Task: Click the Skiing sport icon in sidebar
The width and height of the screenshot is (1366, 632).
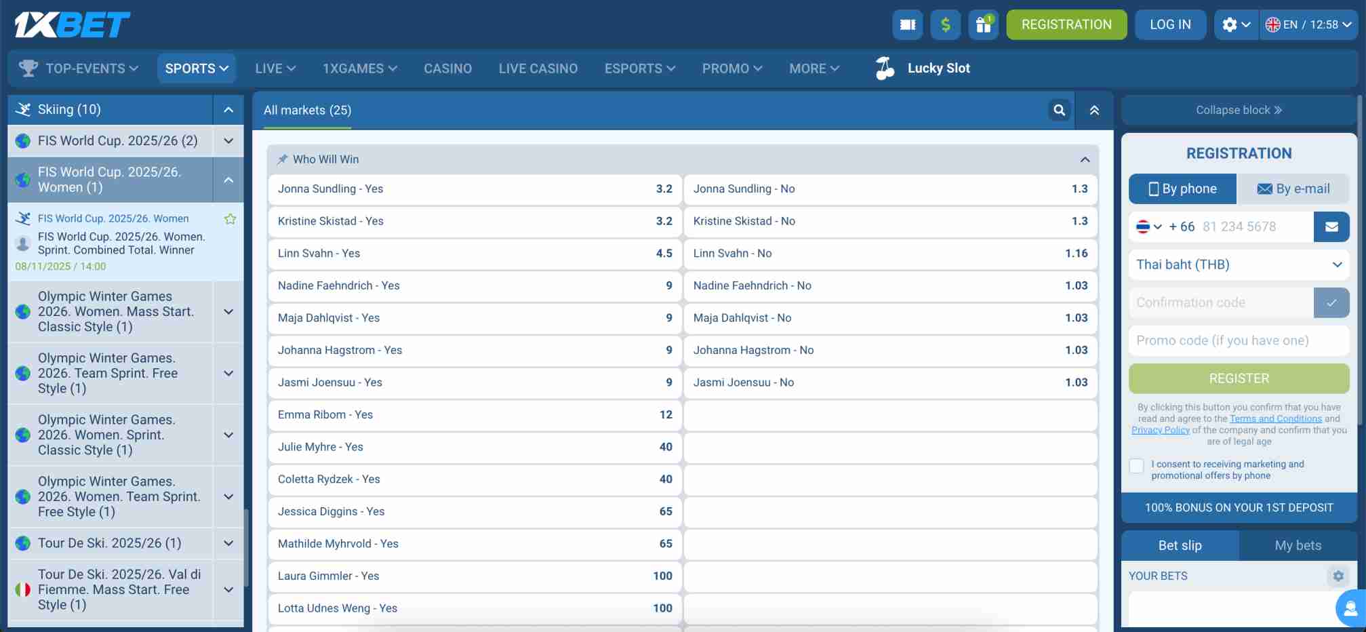Action: coord(23,109)
